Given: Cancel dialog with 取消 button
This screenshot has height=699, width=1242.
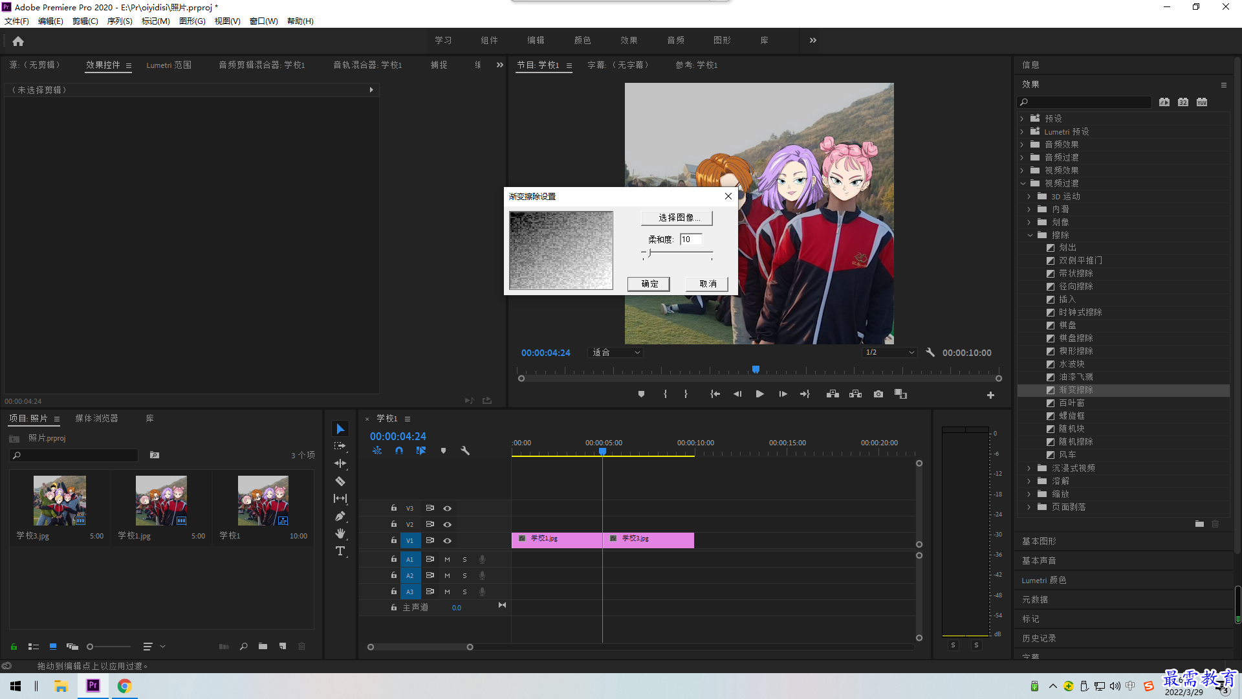Looking at the screenshot, I should pos(708,283).
